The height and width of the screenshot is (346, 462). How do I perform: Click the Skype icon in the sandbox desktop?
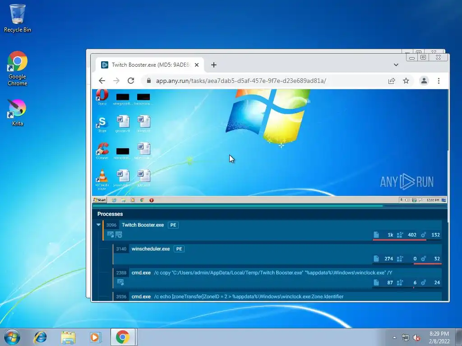point(102,124)
